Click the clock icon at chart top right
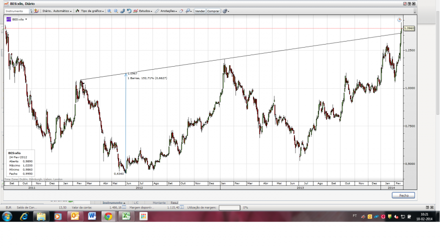440x248 pixels. pos(399,20)
